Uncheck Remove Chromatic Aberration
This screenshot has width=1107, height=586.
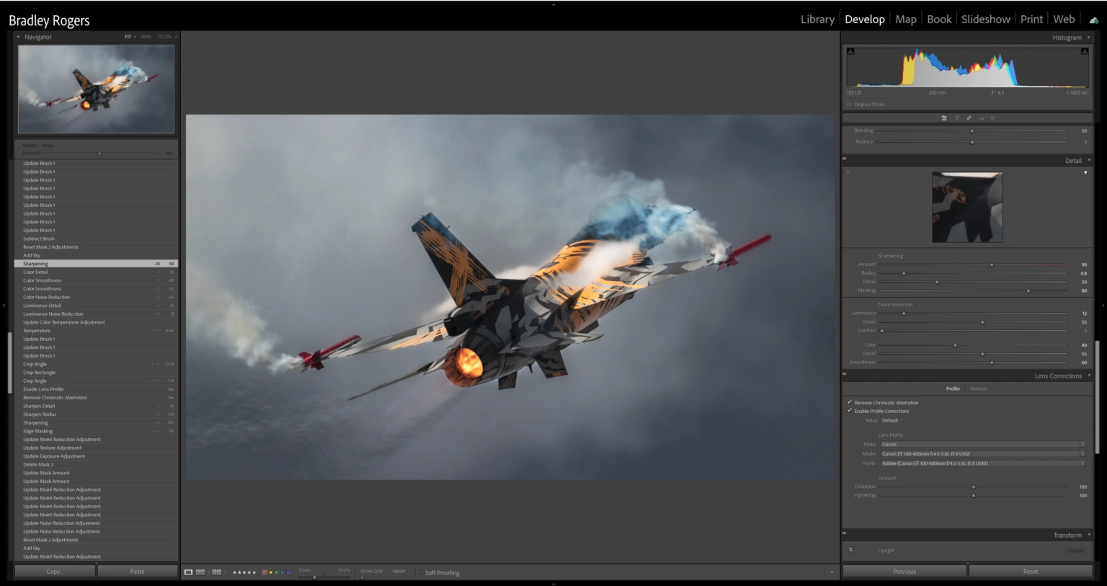[850, 402]
